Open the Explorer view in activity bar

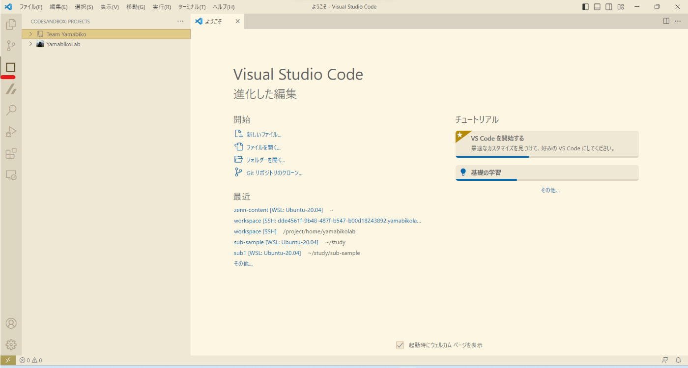tap(11, 24)
